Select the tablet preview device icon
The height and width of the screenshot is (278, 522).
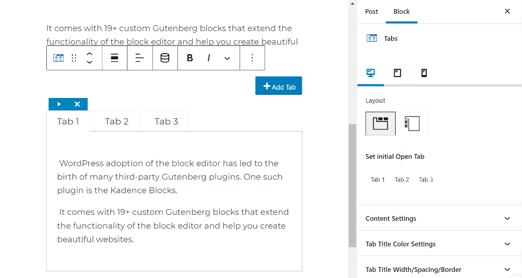(x=398, y=73)
